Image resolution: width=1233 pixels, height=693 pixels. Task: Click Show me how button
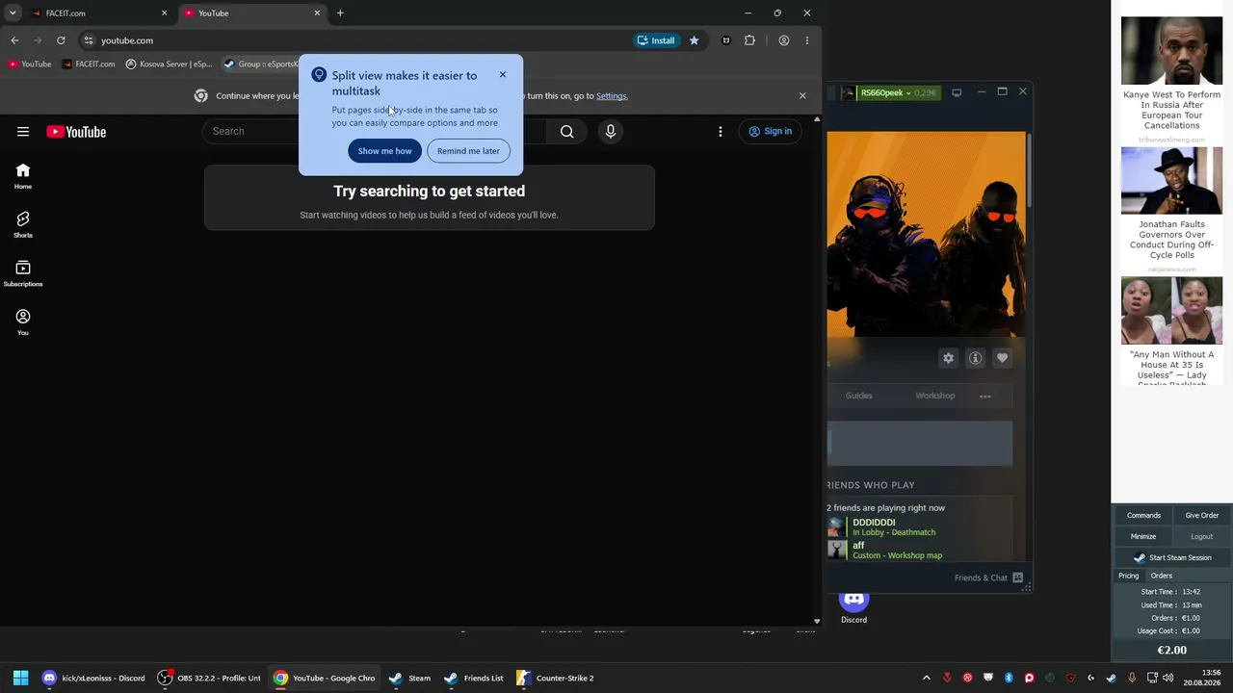point(384,151)
